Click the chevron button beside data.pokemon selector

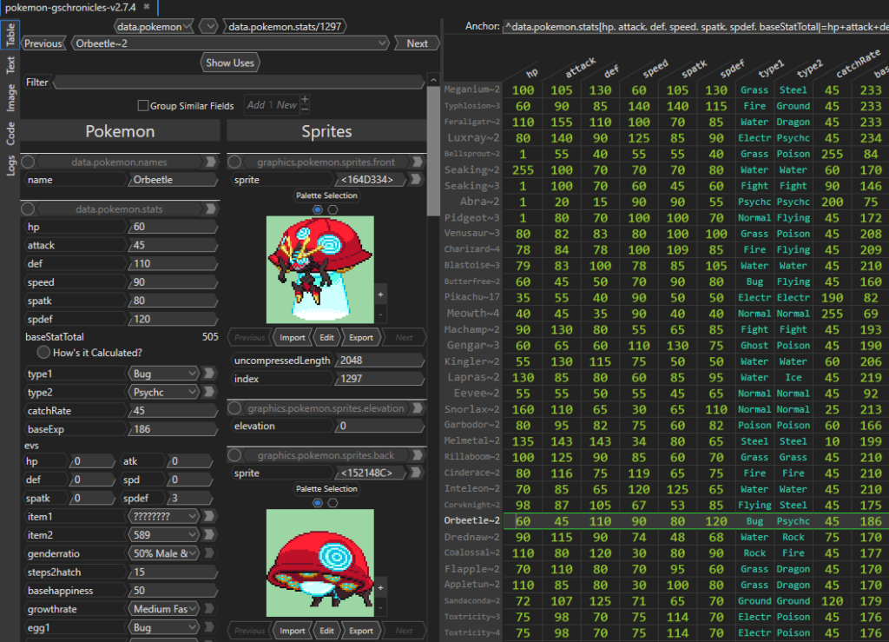coord(209,26)
